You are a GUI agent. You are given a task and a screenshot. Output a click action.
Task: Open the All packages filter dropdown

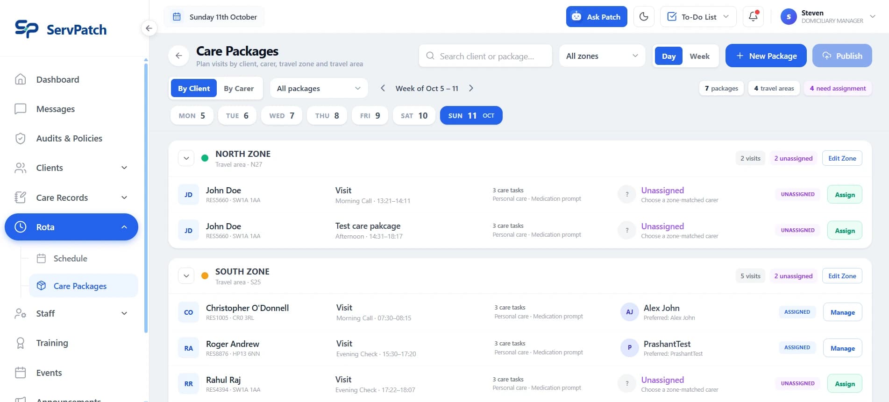pos(319,88)
